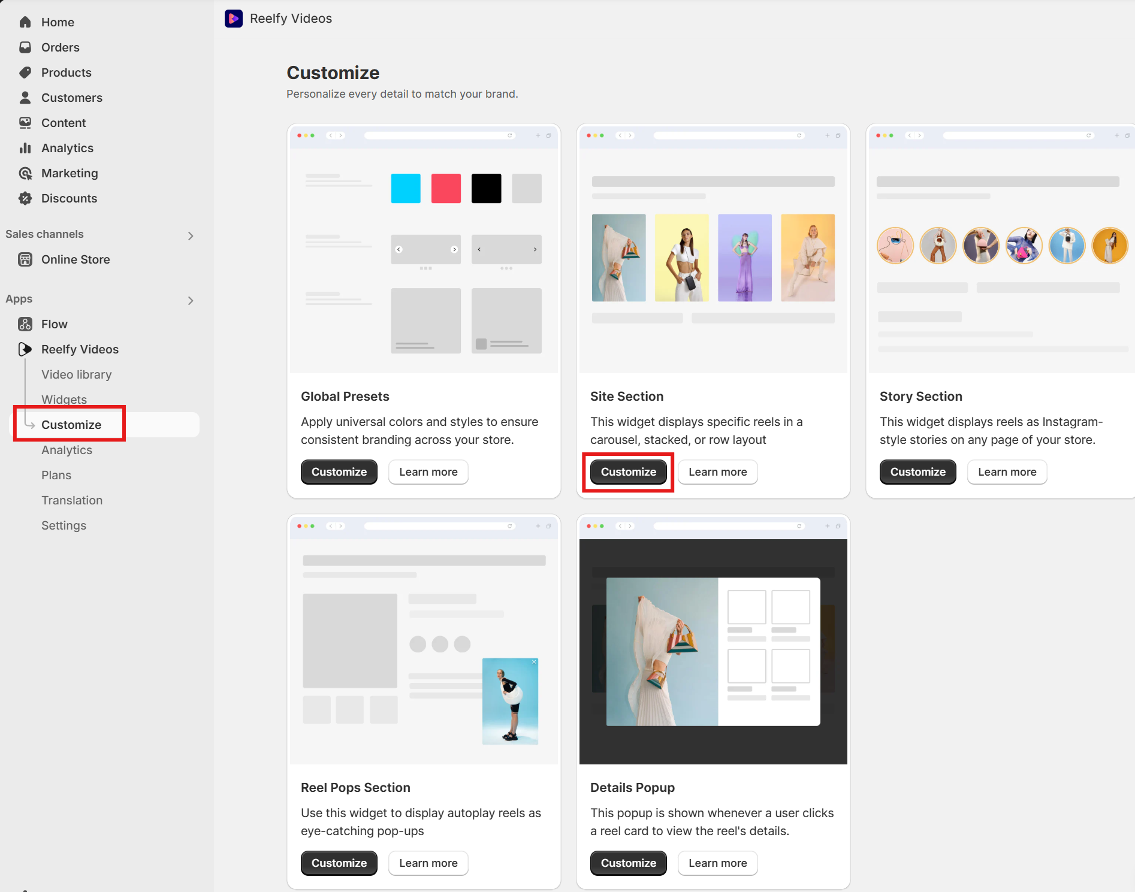1135x892 pixels.
Task: Customize the Site Section widget
Action: [x=629, y=472]
